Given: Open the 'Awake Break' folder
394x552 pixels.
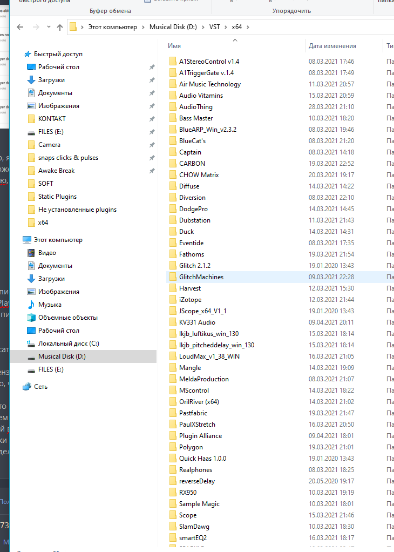Looking at the screenshot, I should (x=56, y=171).
